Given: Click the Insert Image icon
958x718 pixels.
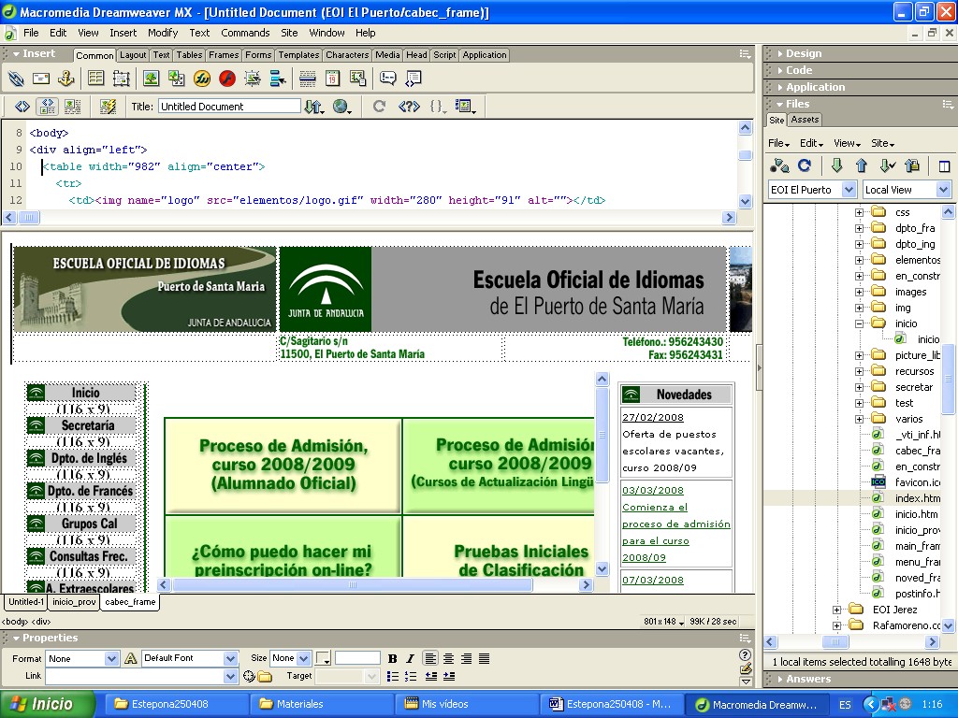Looking at the screenshot, I should [x=150, y=79].
